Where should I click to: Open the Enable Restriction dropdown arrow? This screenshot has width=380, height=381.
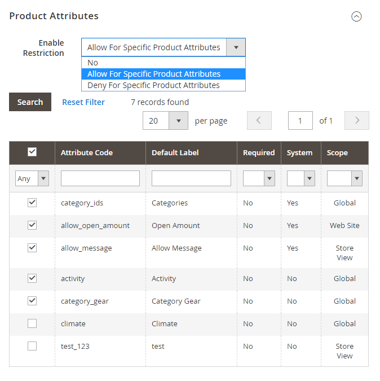pyautogui.click(x=236, y=47)
